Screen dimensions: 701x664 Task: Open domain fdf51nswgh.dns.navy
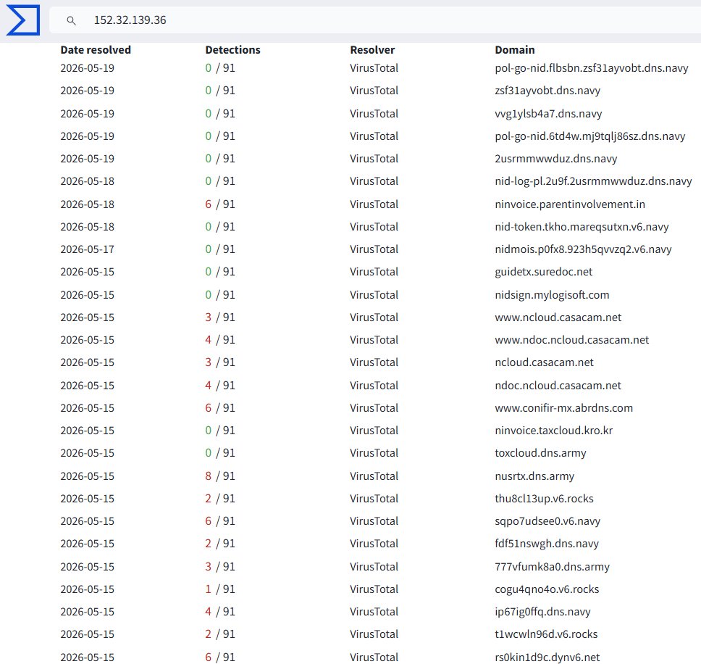[546, 543]
